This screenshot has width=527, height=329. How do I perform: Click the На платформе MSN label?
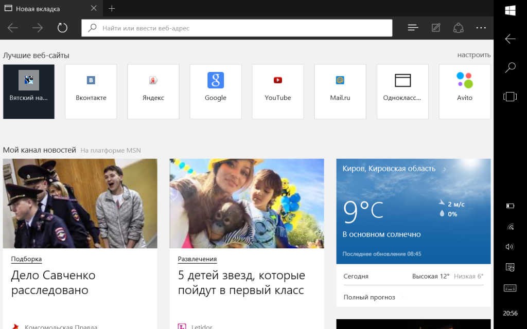[111, 151]
